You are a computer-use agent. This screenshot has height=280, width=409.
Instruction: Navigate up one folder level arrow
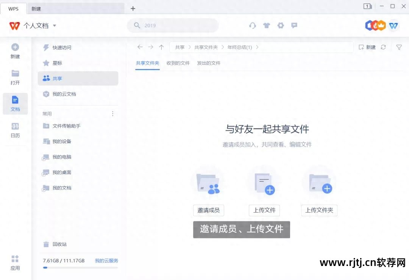[161, 47]
